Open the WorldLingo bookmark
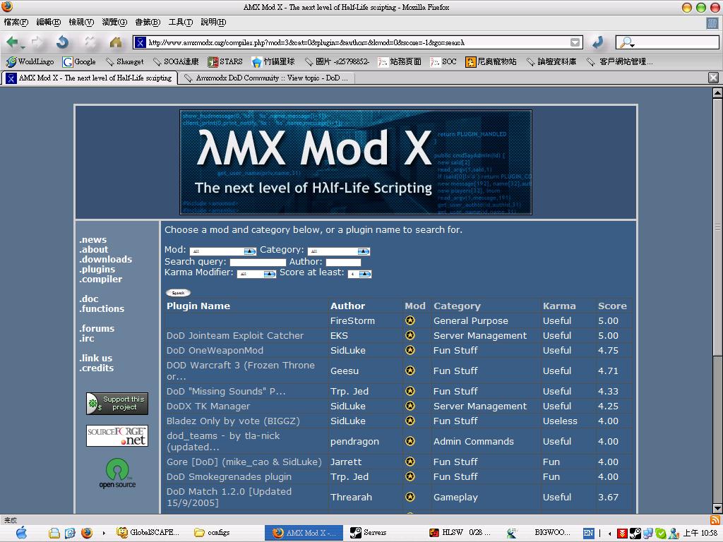 [30, 61]
